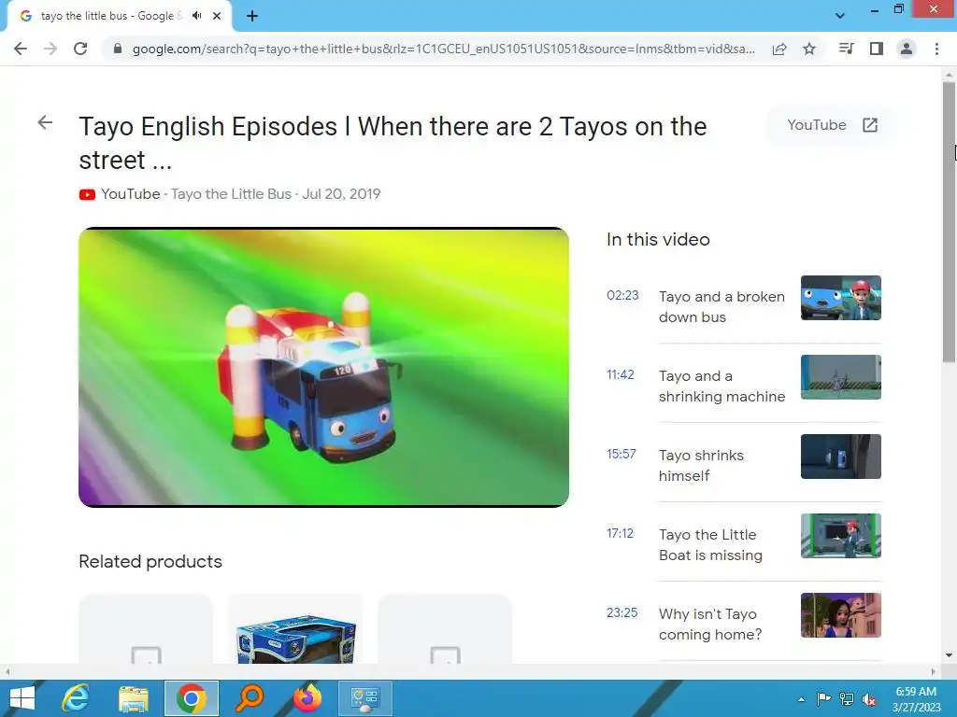Launch Internet Explorer from taskbar
This screenshot has height=717, width=957.
coord(76,698)
